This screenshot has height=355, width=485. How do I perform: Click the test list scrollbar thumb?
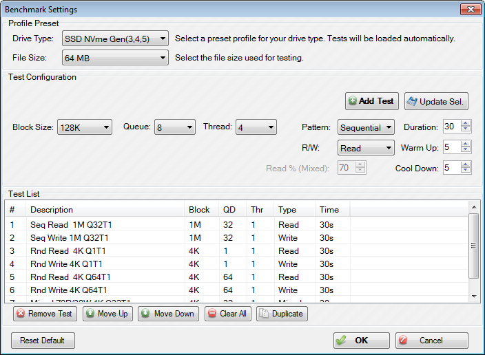[x=473, y=246]
